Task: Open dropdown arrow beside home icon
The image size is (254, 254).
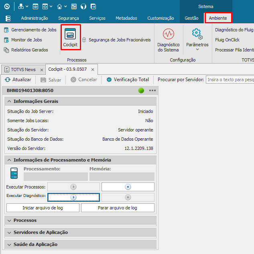Action: click(x=65, y=6)
